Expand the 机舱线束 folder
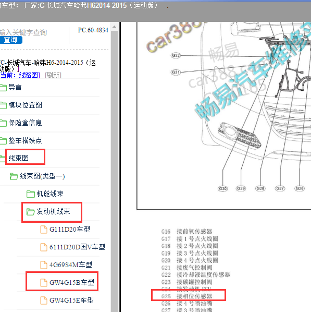 pyautogui.click(x=50, y=194)
